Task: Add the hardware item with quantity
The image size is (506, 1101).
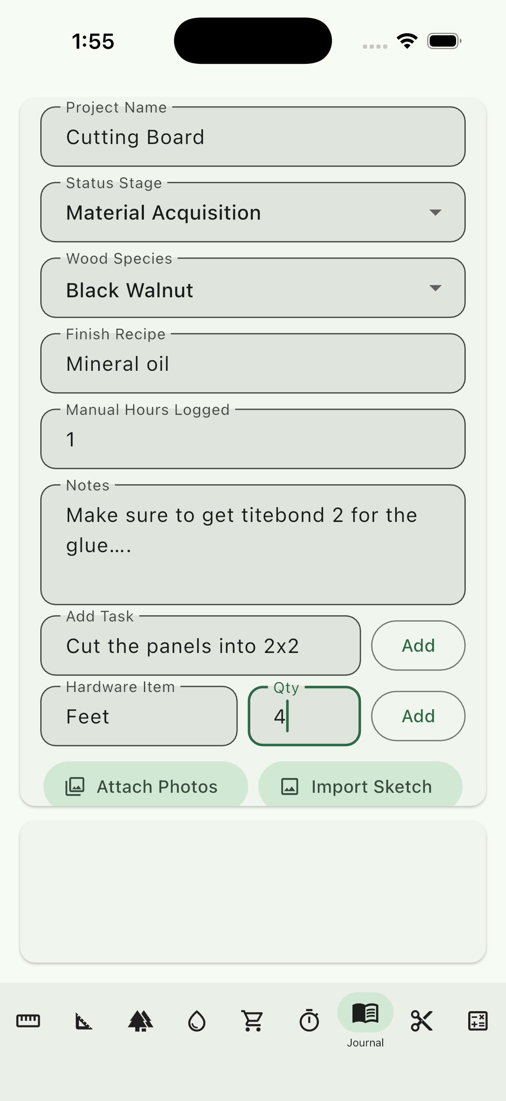Action: point(418,716)
